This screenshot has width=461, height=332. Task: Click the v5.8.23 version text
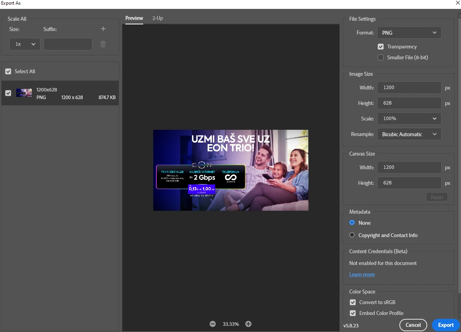point(351,325)
